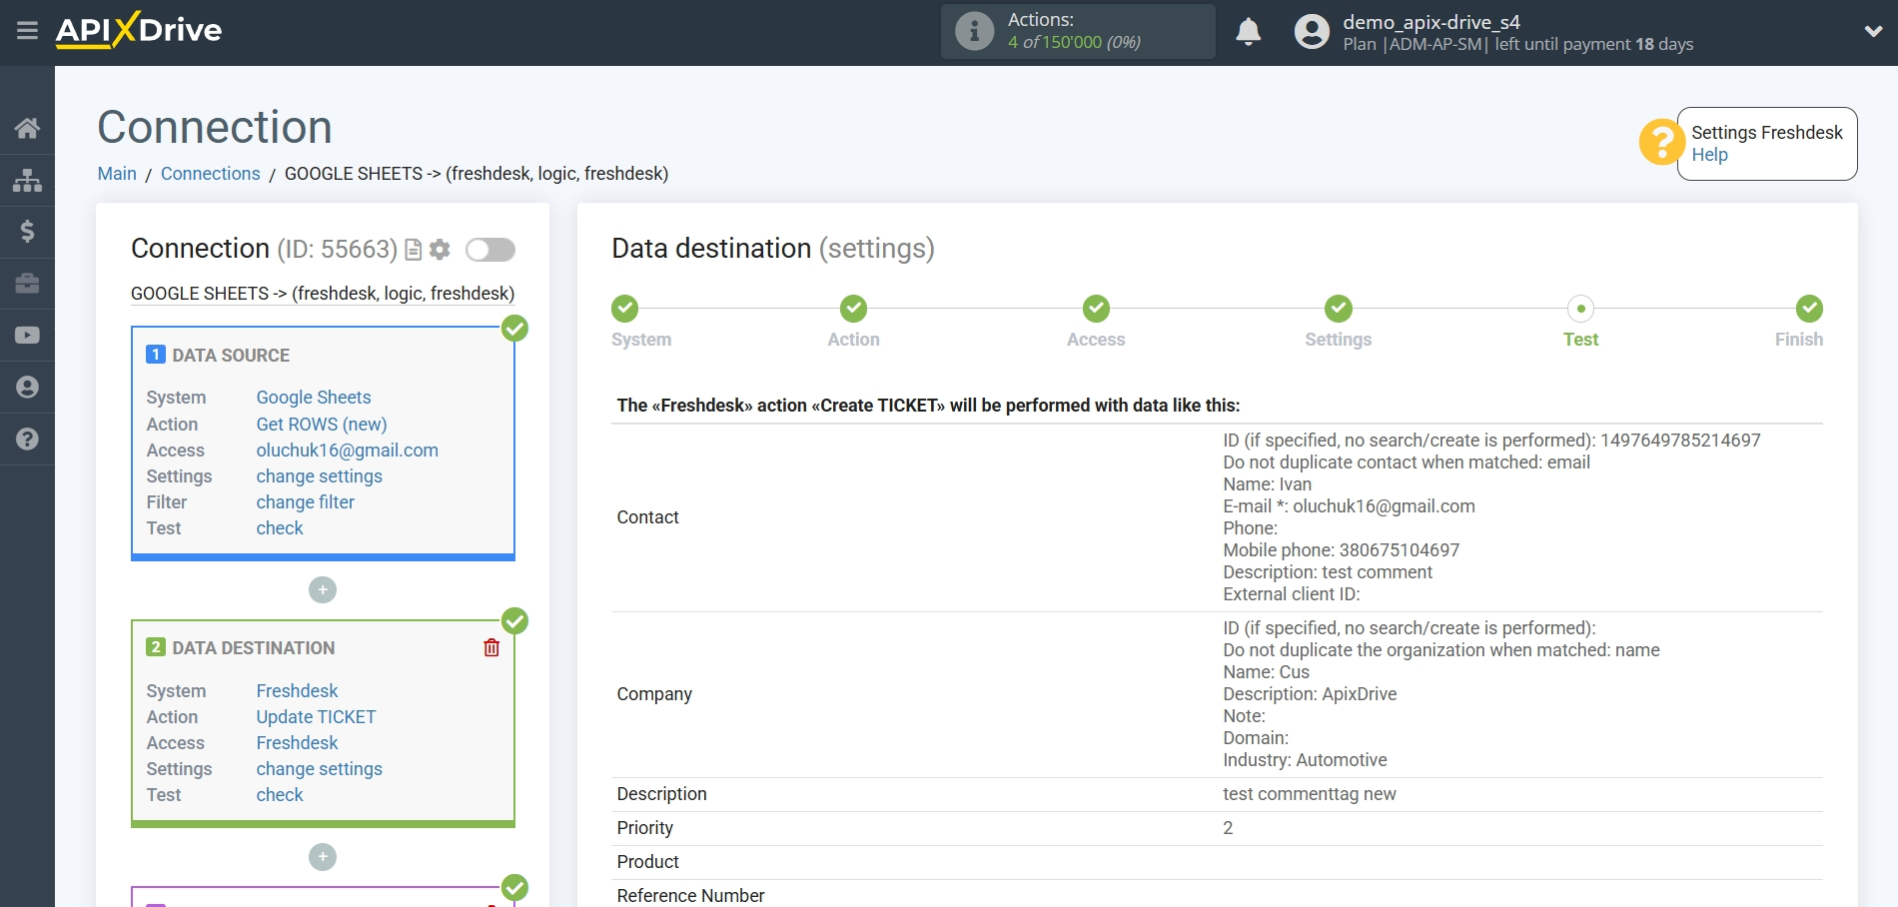Click change settings in Data Destination
This screenshot has height=907, width=1898.
click(320, 769)
